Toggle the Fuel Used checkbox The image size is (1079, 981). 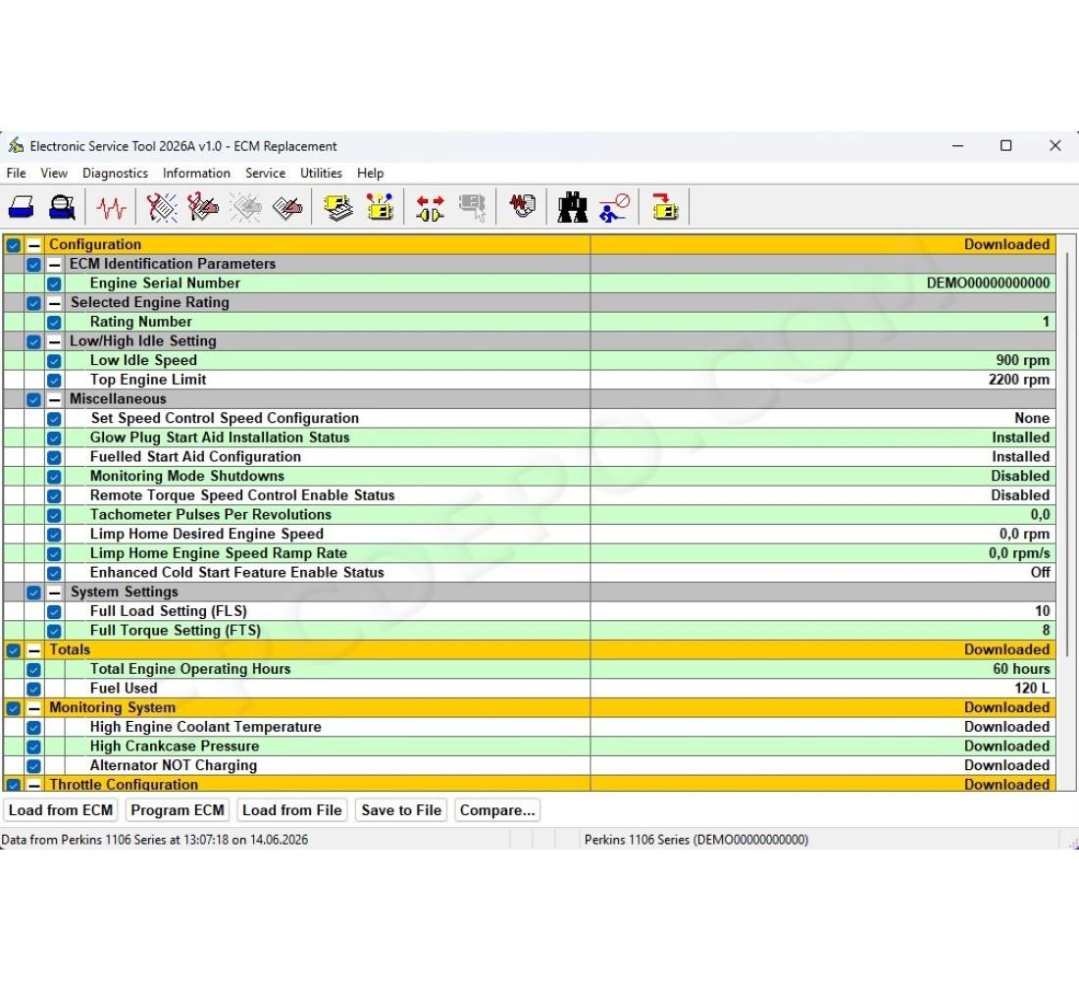[x=33, y=689]
